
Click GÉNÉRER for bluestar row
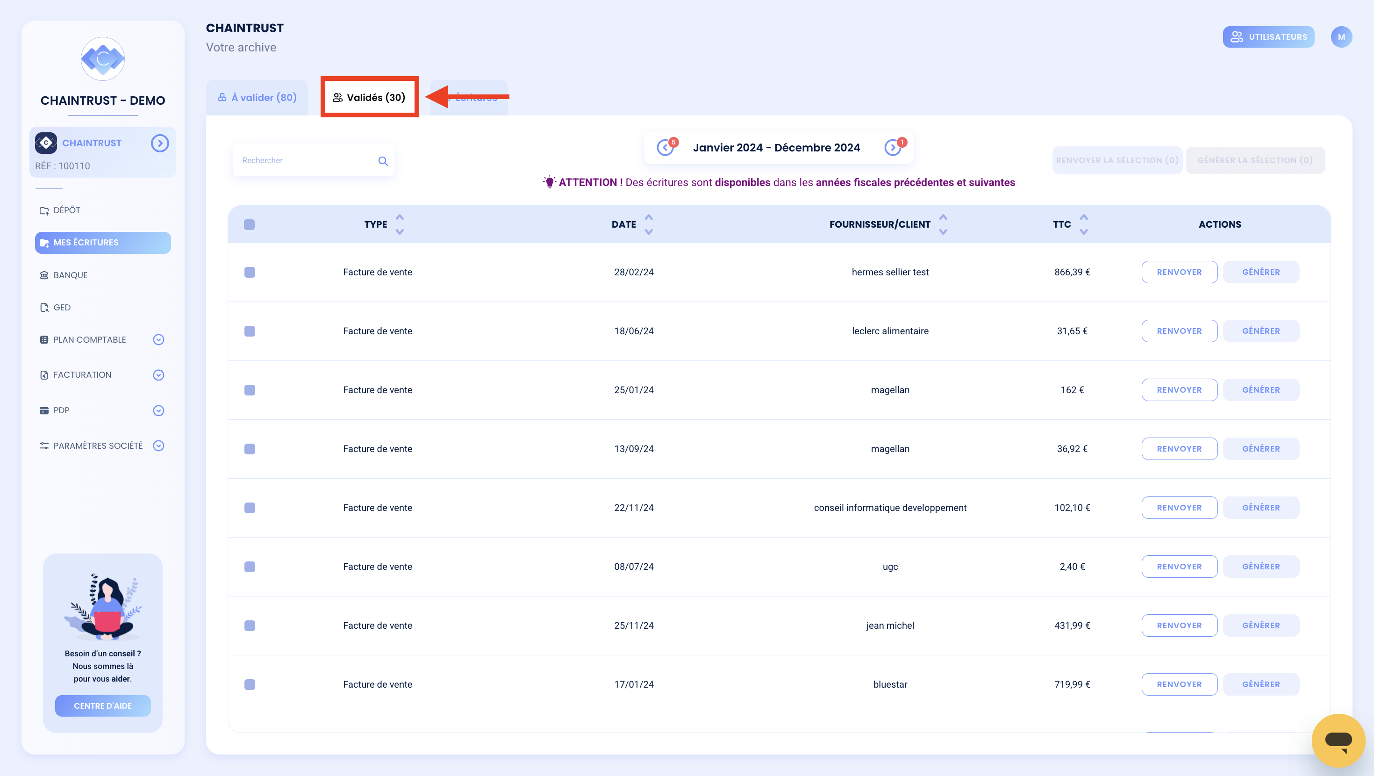[x=1261, y=684]
